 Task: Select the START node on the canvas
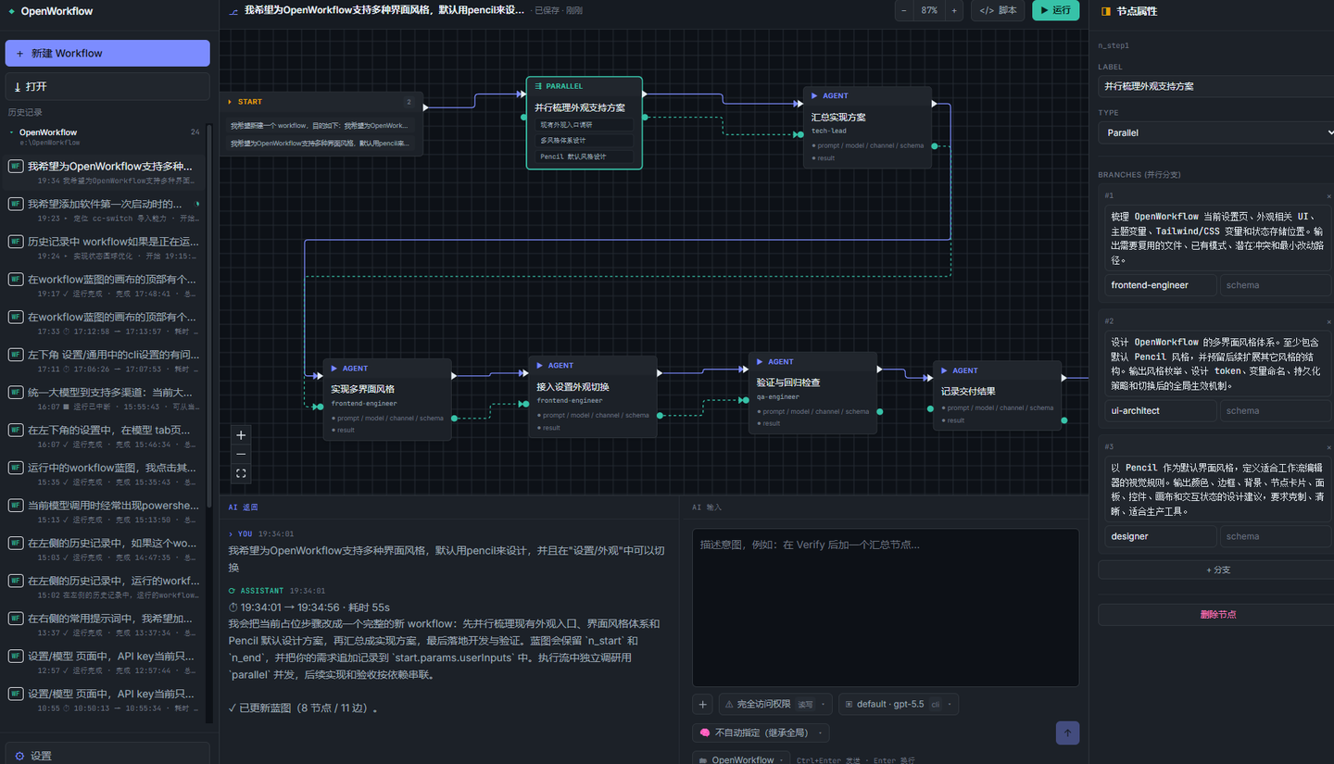tap(321, 124)
